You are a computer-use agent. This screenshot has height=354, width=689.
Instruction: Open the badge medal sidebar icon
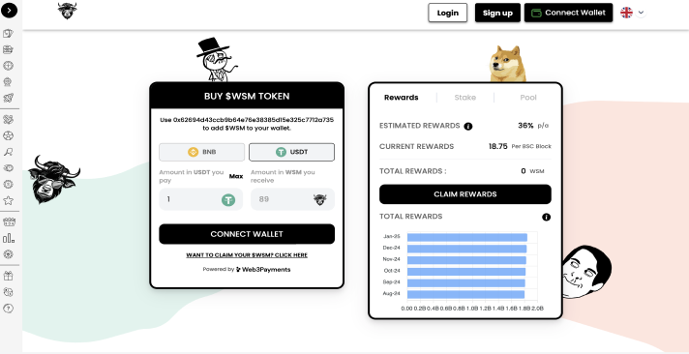tap(8, 254)
